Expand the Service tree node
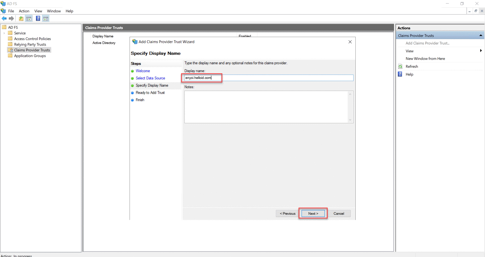This screenshot has width=485, height=257. click(4, 33)
